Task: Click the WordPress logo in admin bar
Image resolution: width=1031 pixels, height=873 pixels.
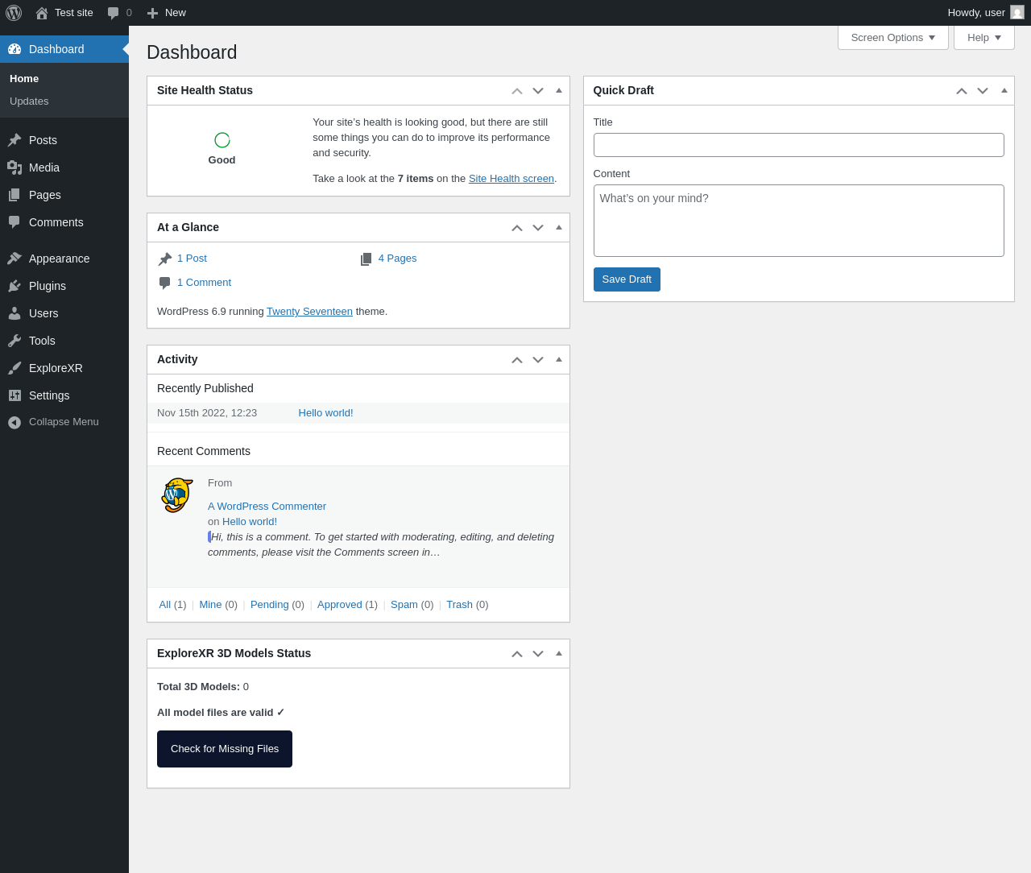Action: coord(14,13)
